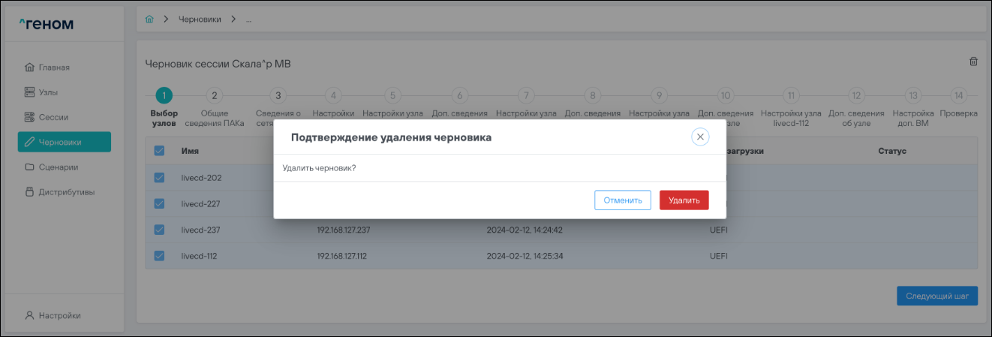Image resolution: width=992 pixels, height=337 pixels.
Task: Open Сценарии from the sidebar
Action: 59,167
